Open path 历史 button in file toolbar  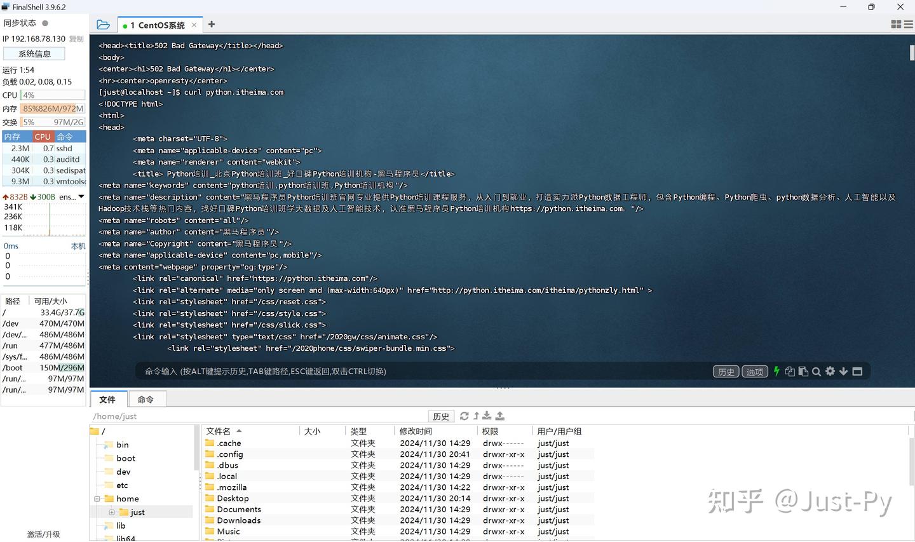click(x=441, y=416)
